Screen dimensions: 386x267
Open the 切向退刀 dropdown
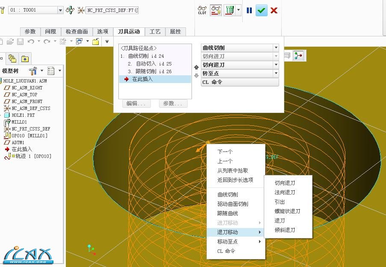276,65
